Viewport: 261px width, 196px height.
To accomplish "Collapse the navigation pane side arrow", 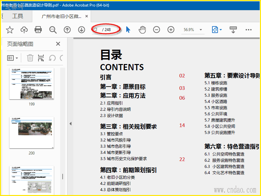I will [70, 123].
